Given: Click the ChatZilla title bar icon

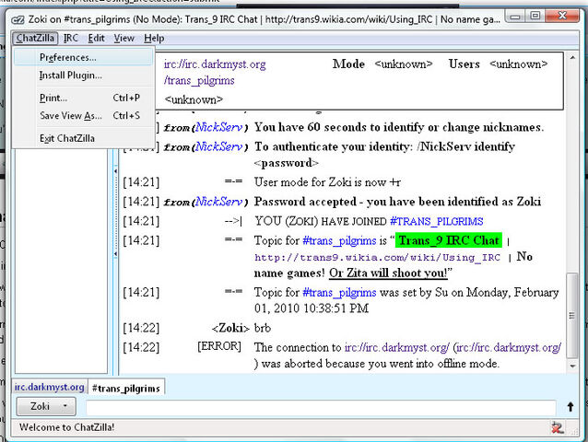Looking at the screenshot, I should [18, 20].
